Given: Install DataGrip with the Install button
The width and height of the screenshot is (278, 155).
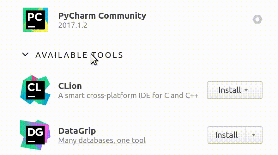Looking at the screenshot, I should 227,135.
